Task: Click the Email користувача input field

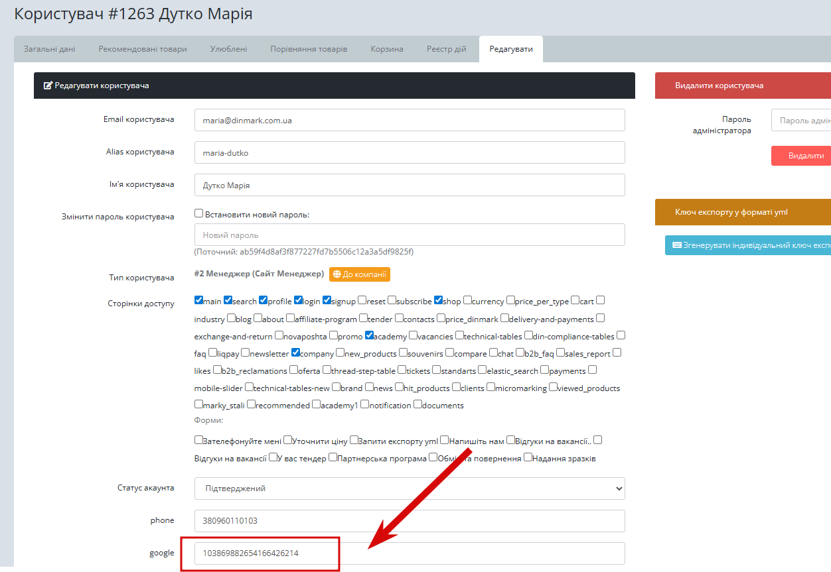Action: [410, 120]
